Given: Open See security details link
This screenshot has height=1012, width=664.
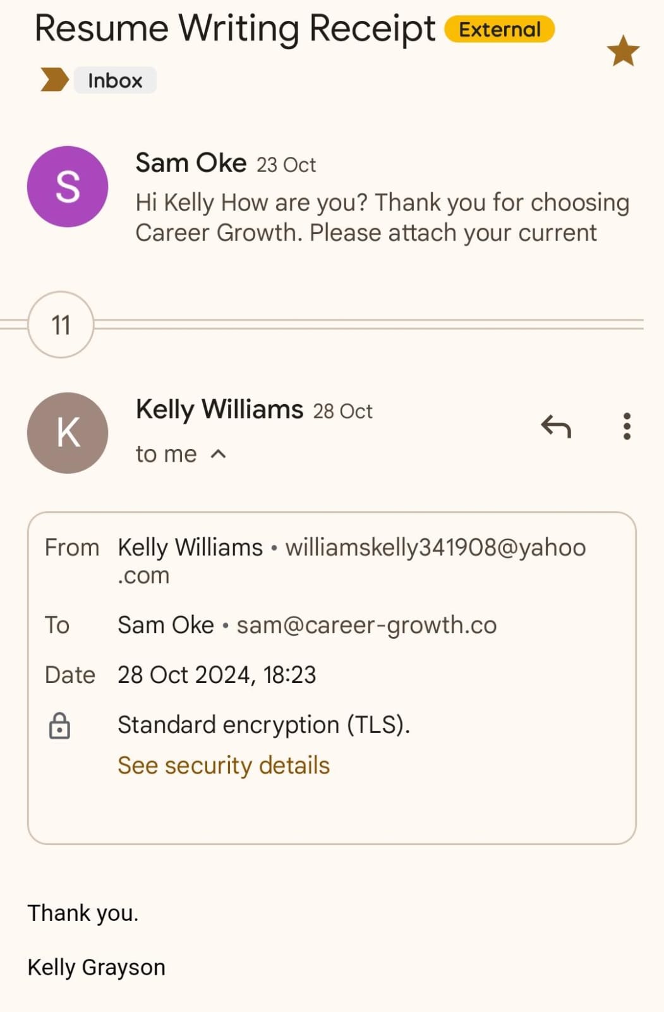Looking at the screenshot, I should click(224, 765).
